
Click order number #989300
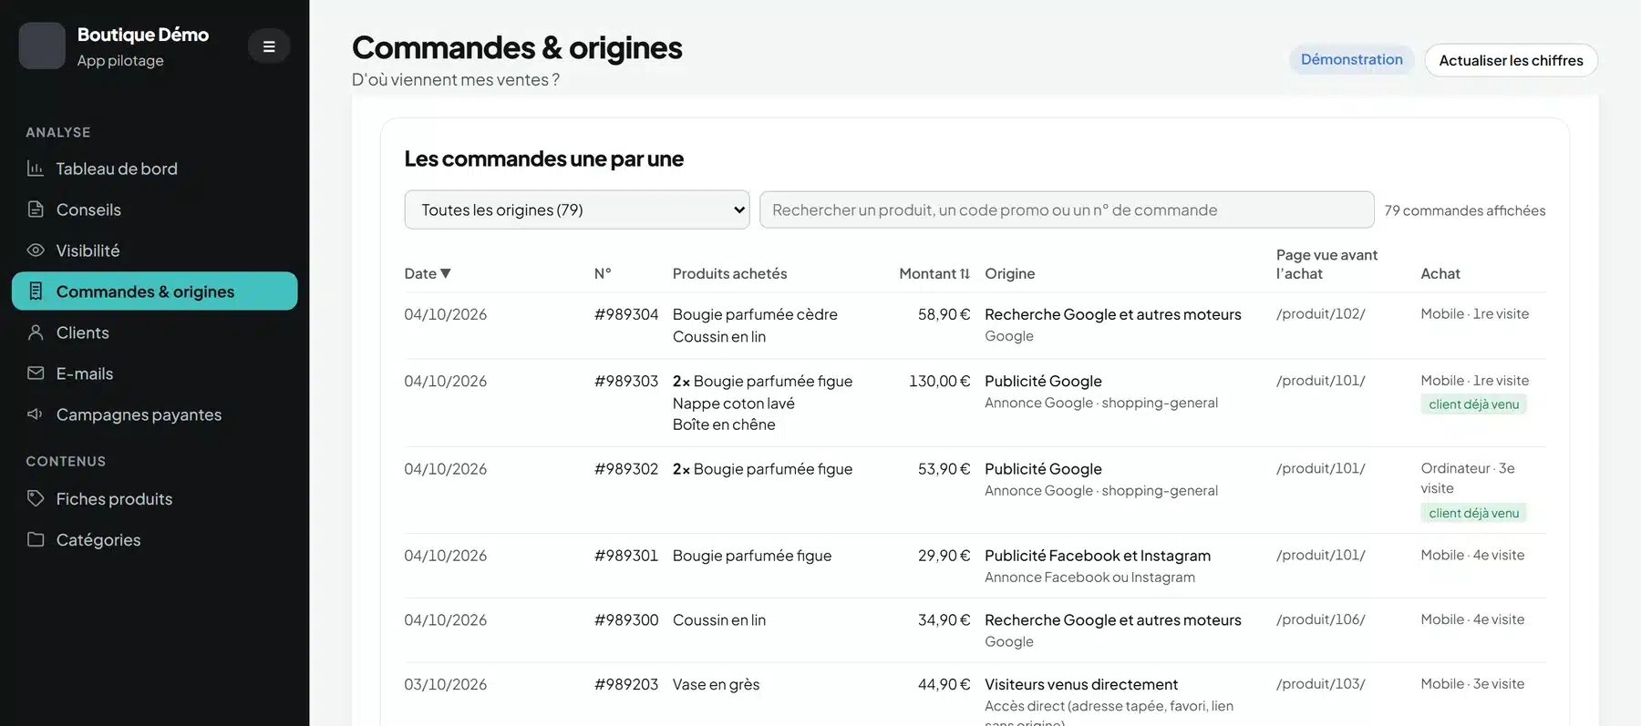point(626,620)
